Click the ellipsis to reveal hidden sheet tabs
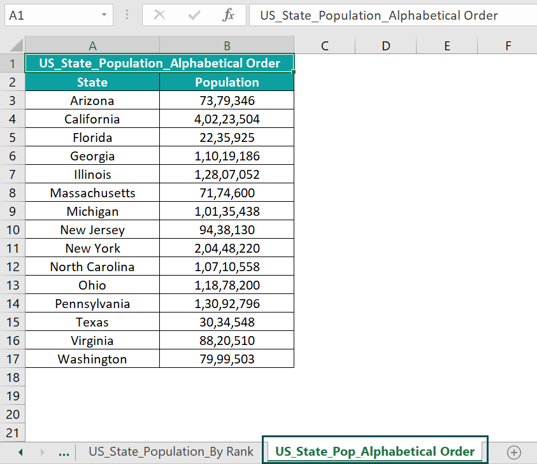This screenshot has height=464, width=537. pos(64,452)
